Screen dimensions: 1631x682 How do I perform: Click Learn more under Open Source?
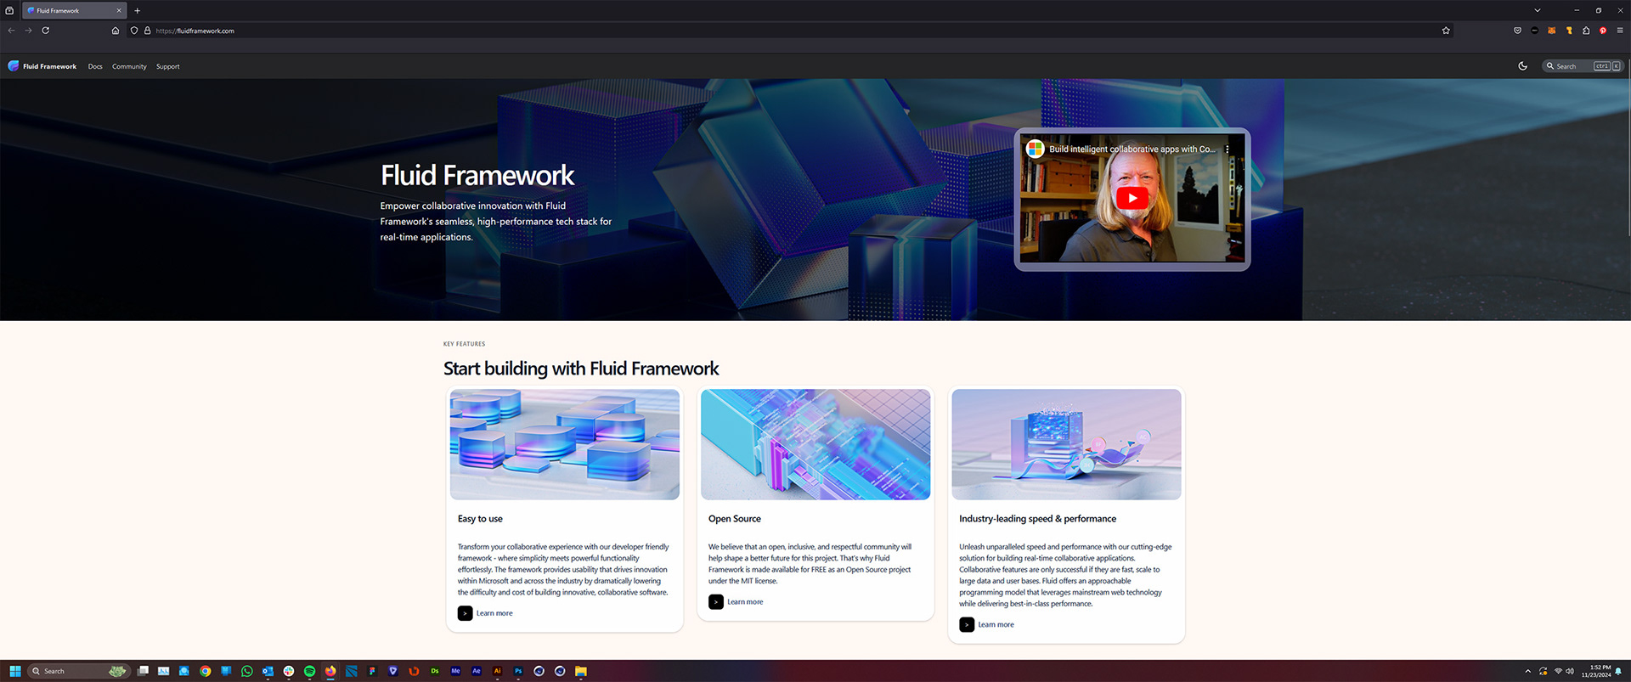tap(745, 602)
